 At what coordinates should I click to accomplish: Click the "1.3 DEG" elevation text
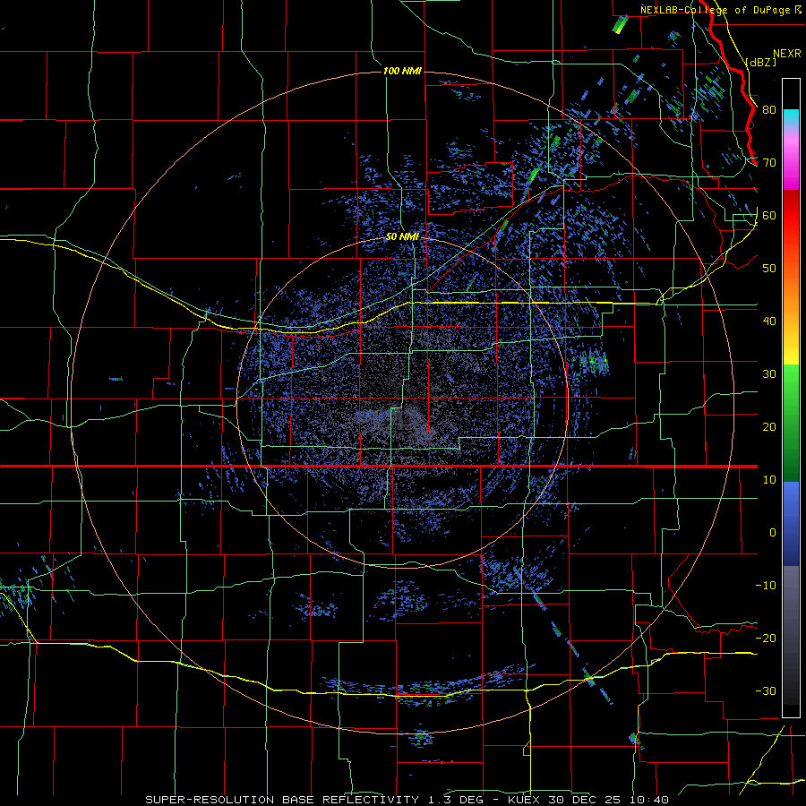click(x=455, y=800)
